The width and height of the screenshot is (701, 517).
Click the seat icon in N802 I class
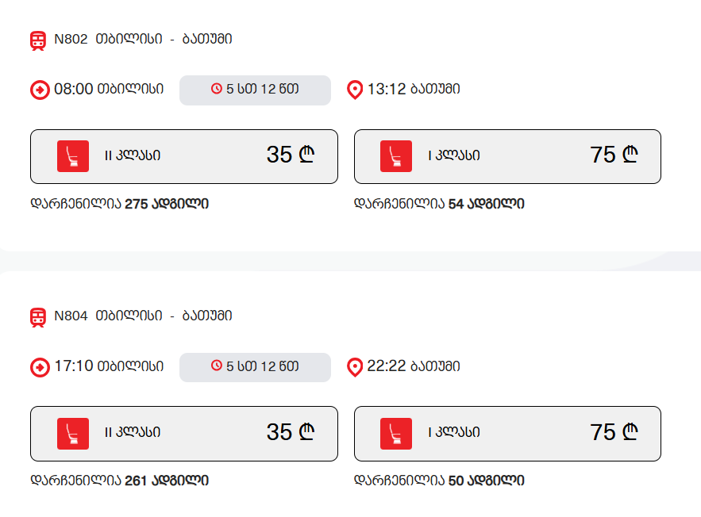point(396,156)
